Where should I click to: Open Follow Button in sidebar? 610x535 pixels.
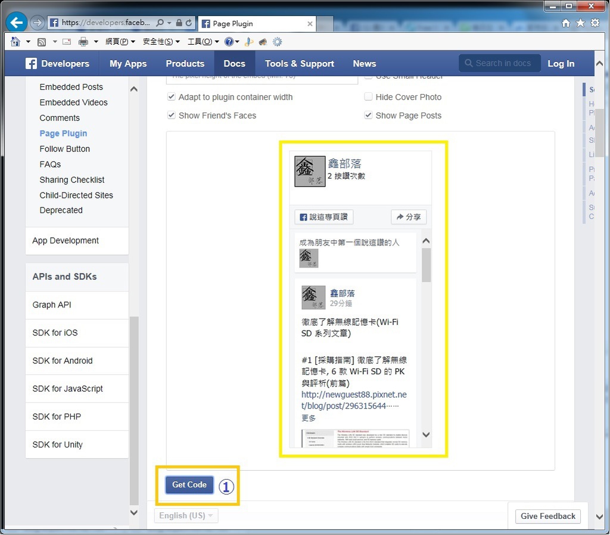64,148
